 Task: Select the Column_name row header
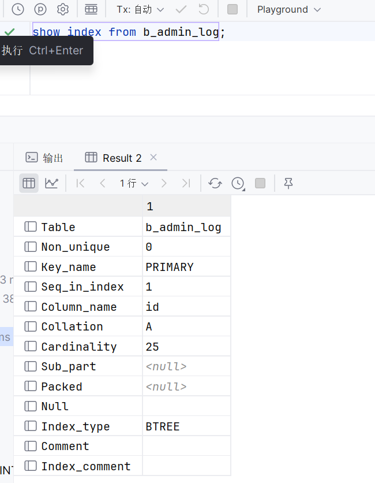tap(78, 307)
